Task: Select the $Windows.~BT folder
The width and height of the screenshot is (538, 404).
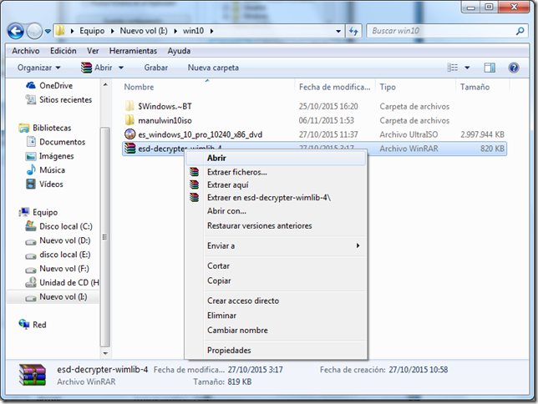Action: [x=165, y=106]
